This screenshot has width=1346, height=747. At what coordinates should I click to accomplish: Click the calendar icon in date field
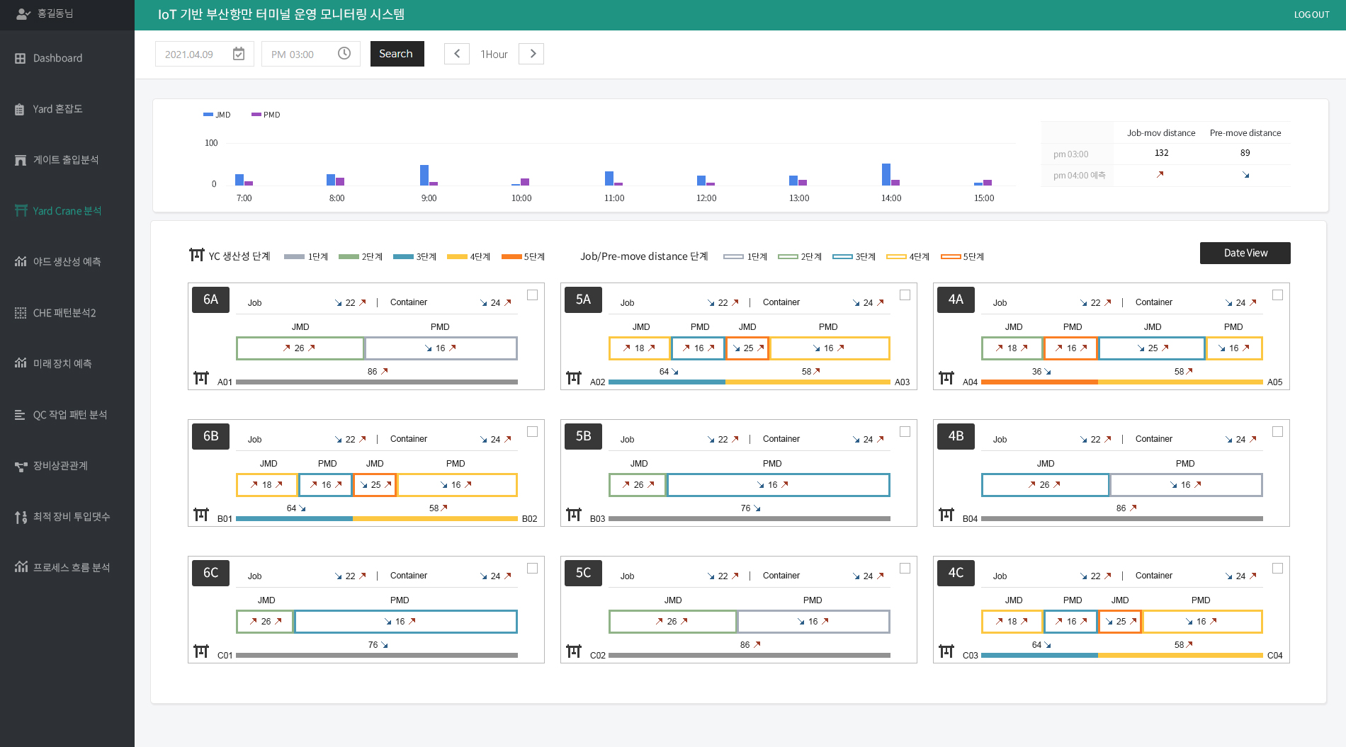click(x=239, y=54)
